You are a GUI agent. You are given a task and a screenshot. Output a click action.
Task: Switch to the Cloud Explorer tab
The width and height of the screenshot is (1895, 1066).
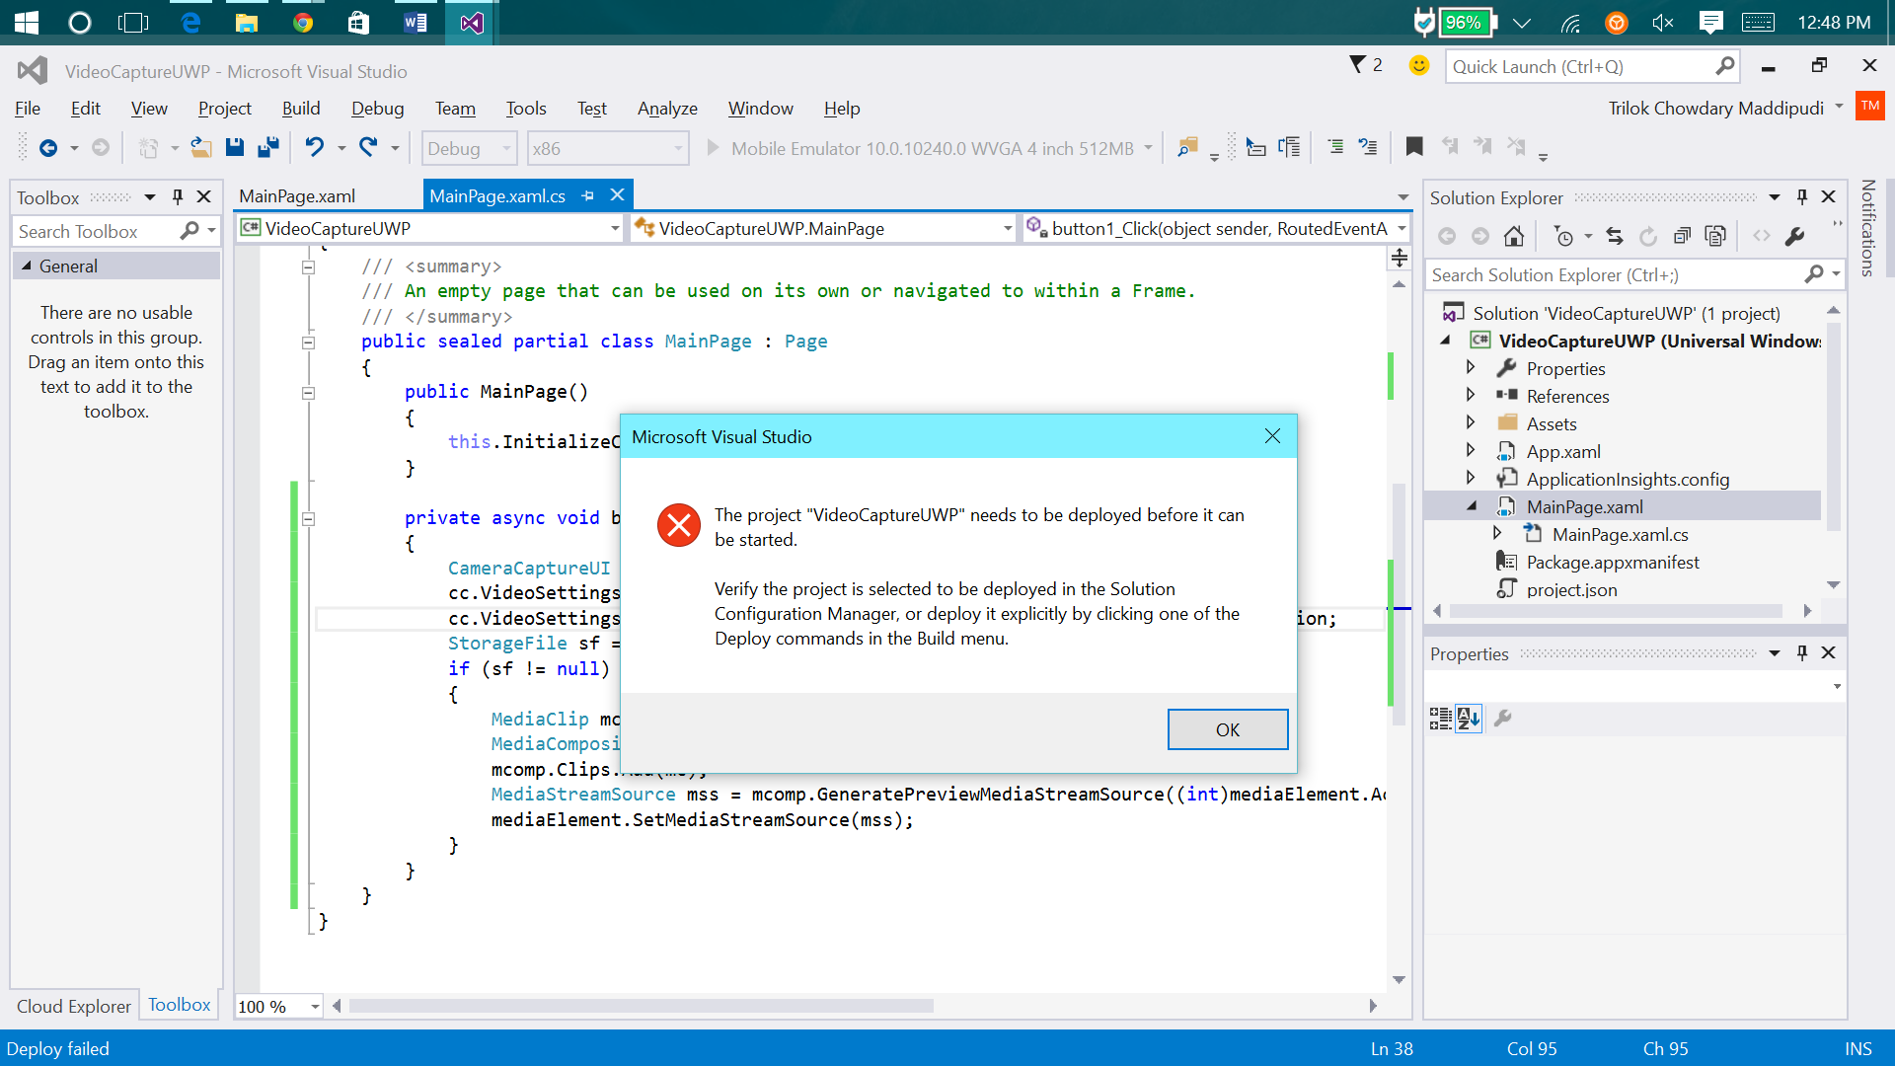coord(74,1006)
